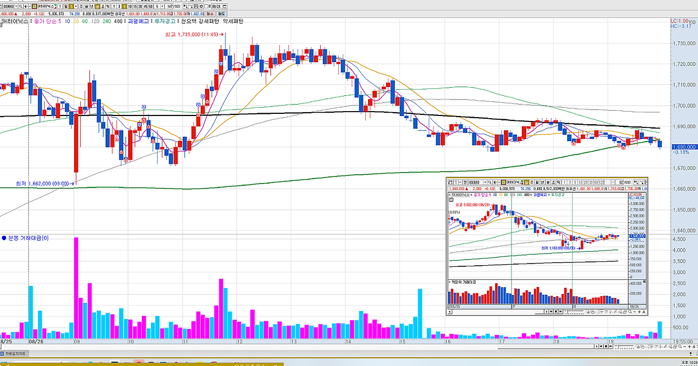This screenshot has height=366, width=698.
Task: Select the 일 (daily) period button in main toolbar
Action: 65,7
